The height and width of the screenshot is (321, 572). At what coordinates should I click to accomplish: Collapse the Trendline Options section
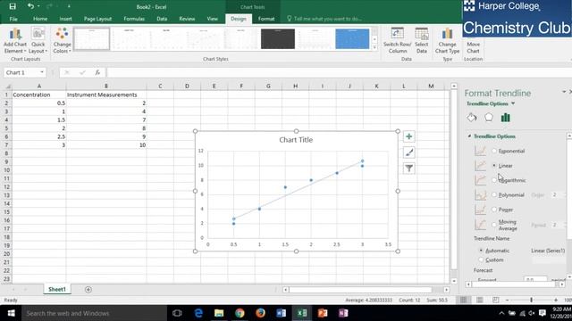[469, 136]
